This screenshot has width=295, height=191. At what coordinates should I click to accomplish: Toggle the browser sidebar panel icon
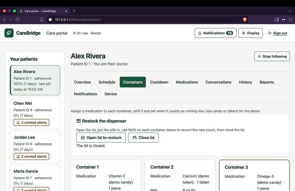point(276,19)
